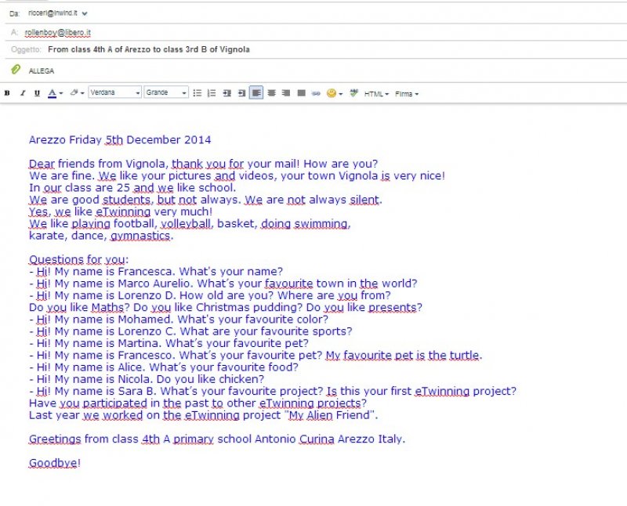Click the 'Arezzo Friday 5th December 2014' line
The height and width of the screenshot is (506, 627).
tap(120, 140)
